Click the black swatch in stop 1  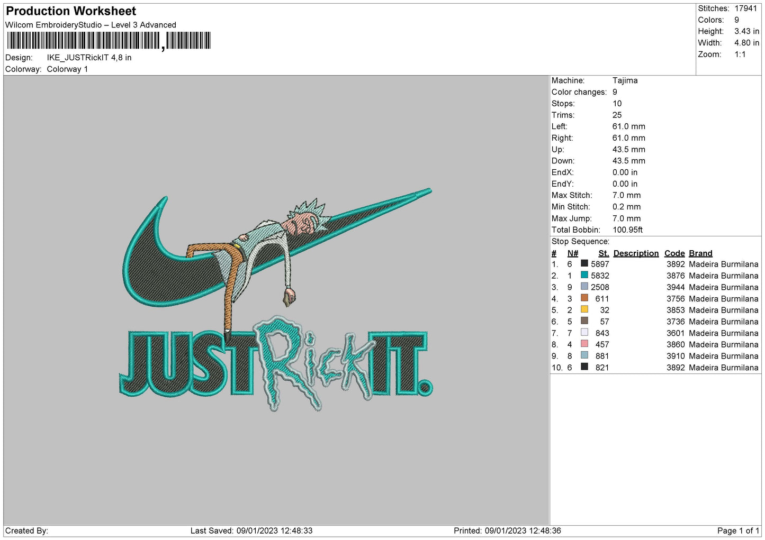(584, 263)
